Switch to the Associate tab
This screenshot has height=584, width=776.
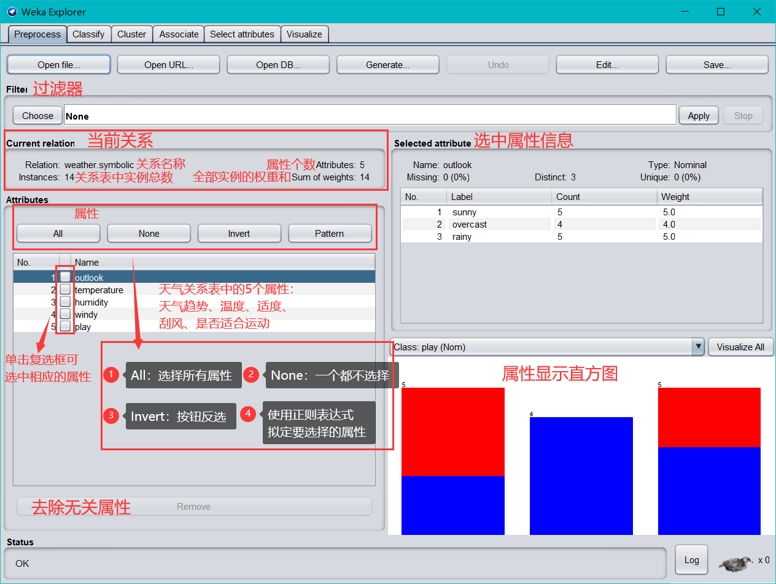tap(179, 34)
